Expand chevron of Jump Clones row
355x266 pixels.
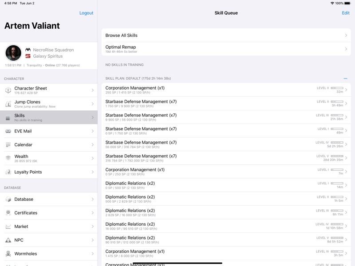click(x=93, y=104)
